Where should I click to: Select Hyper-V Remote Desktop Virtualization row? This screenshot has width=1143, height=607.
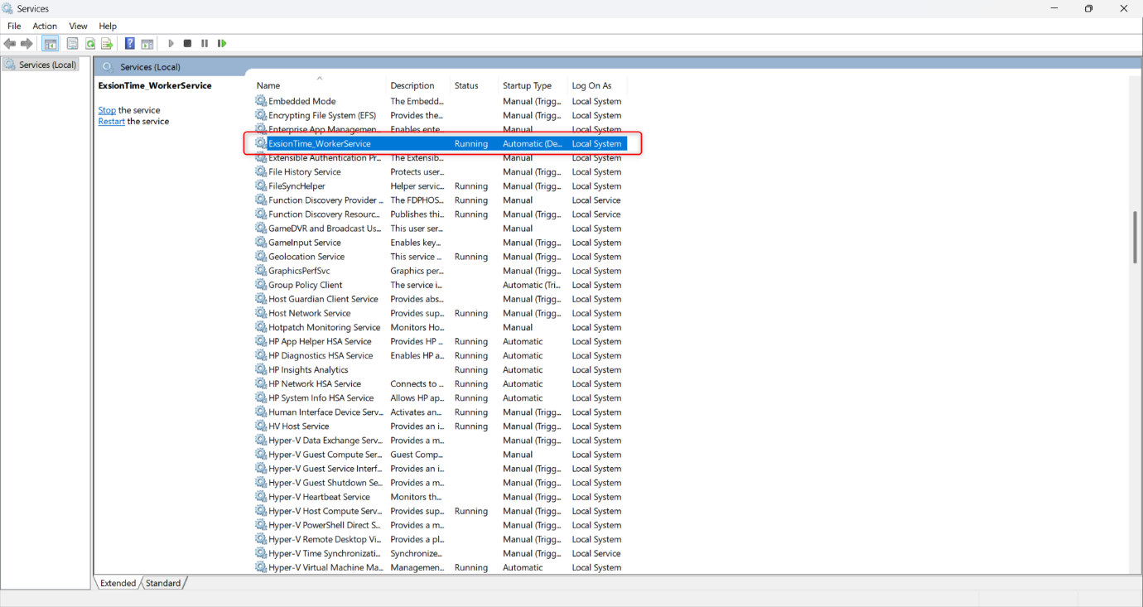pyautogui.click(x=440, y=539)
